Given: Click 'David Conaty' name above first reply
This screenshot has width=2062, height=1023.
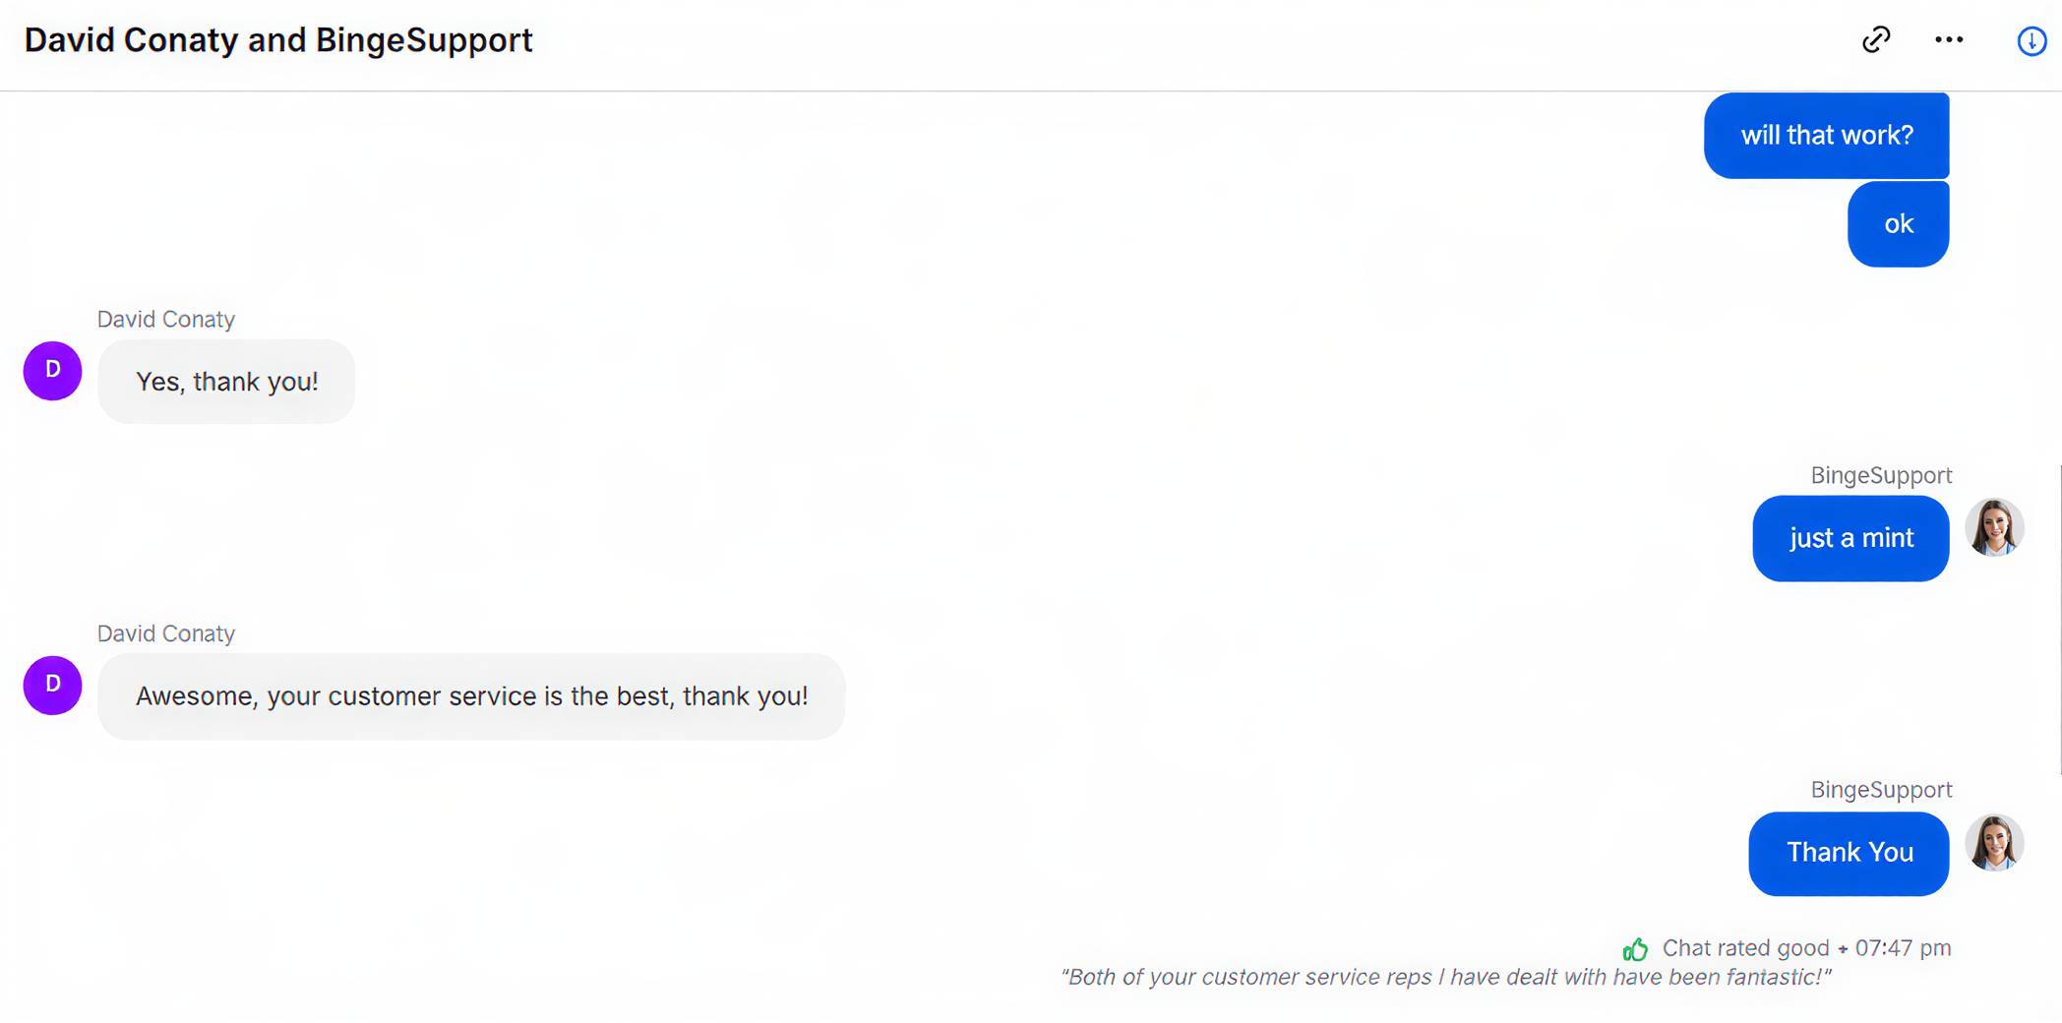Looking at the screenshot, I should (166, 320).
